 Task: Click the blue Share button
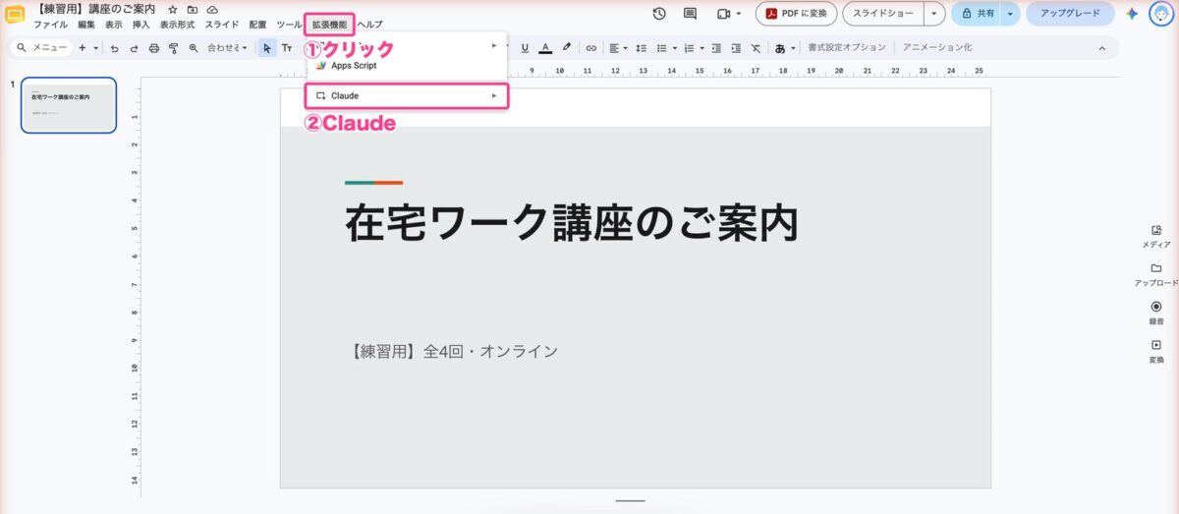[x=977, y=14]
